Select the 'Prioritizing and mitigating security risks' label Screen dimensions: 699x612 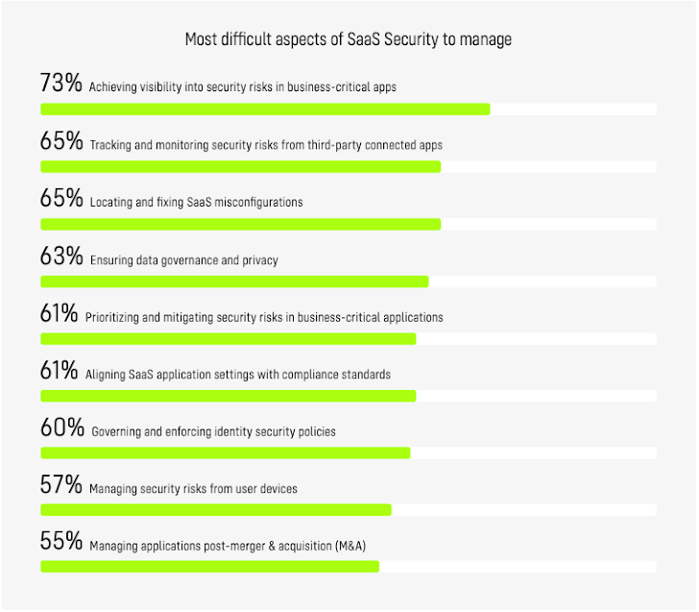(x=264, y=317)
